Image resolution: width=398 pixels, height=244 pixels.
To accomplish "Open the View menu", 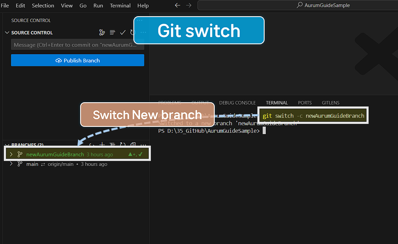I will [67, 6].
